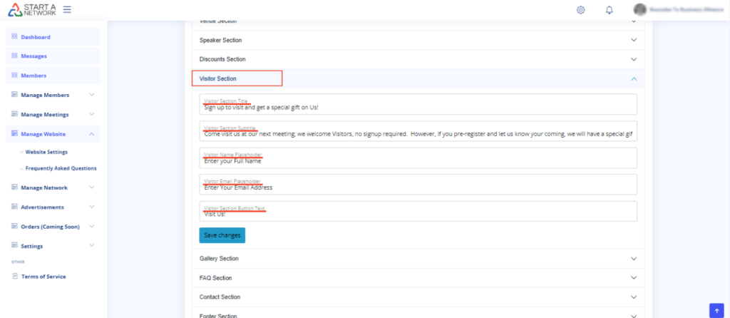Click the user profile avatar

[639, 10]
